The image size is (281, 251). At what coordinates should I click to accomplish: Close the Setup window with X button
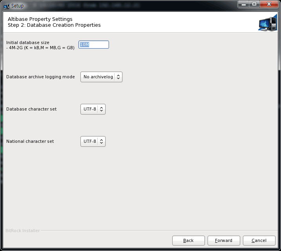point(268,5)
